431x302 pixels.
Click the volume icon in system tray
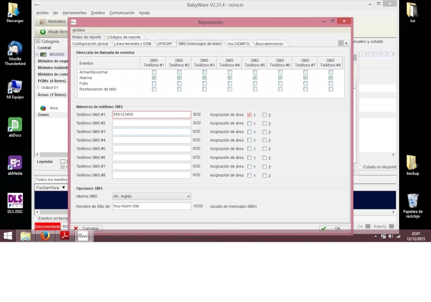(391, 236)
